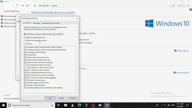Open the Data Execution Prevention tab

50,23
